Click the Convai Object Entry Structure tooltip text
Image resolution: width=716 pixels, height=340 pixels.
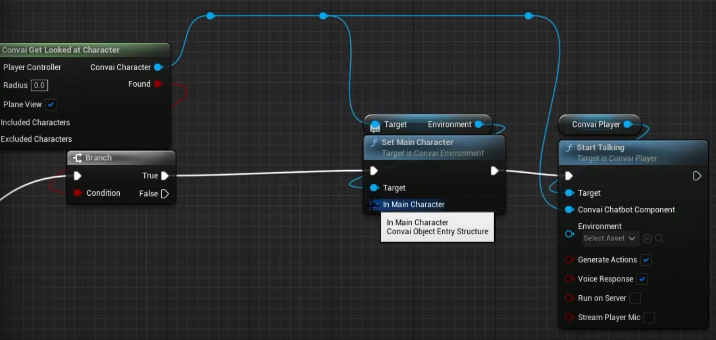(x=437, y=231)
